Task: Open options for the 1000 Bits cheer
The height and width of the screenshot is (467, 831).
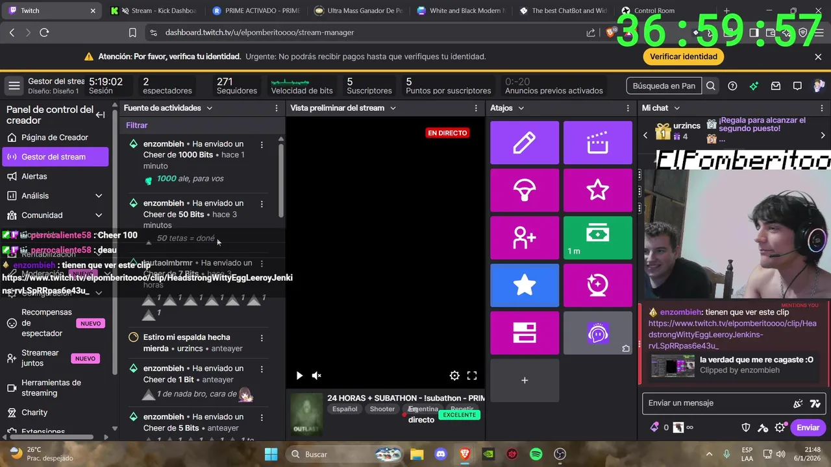Action: tap(262, 145)
